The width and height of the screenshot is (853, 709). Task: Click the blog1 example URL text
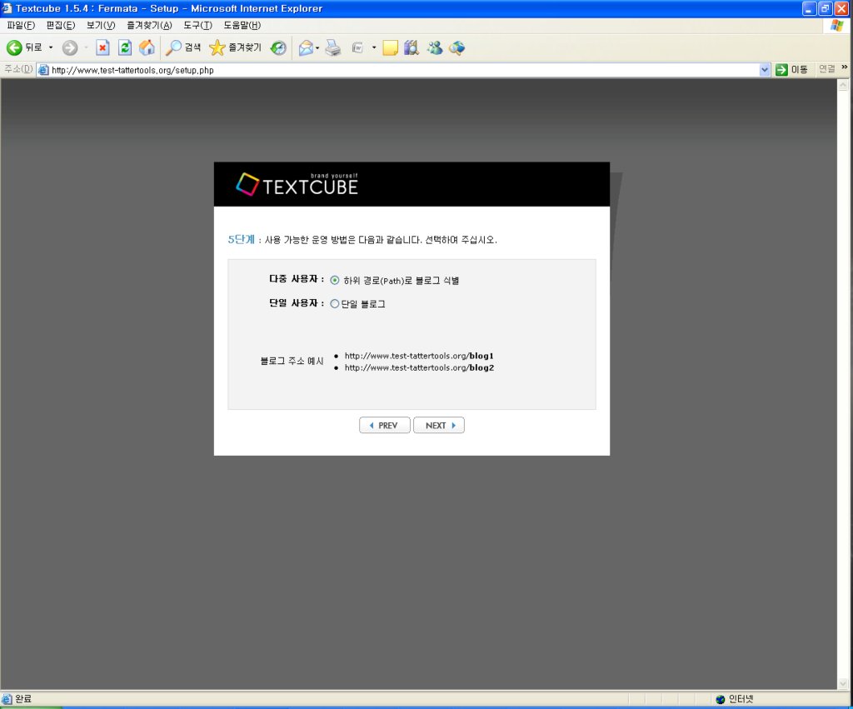[419, 356]
